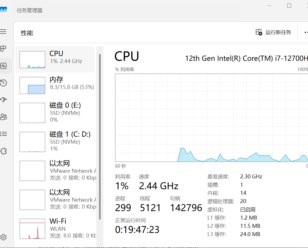
Task: Select Disk 1 (C: D:) resource entry
Action: [55, 141]
